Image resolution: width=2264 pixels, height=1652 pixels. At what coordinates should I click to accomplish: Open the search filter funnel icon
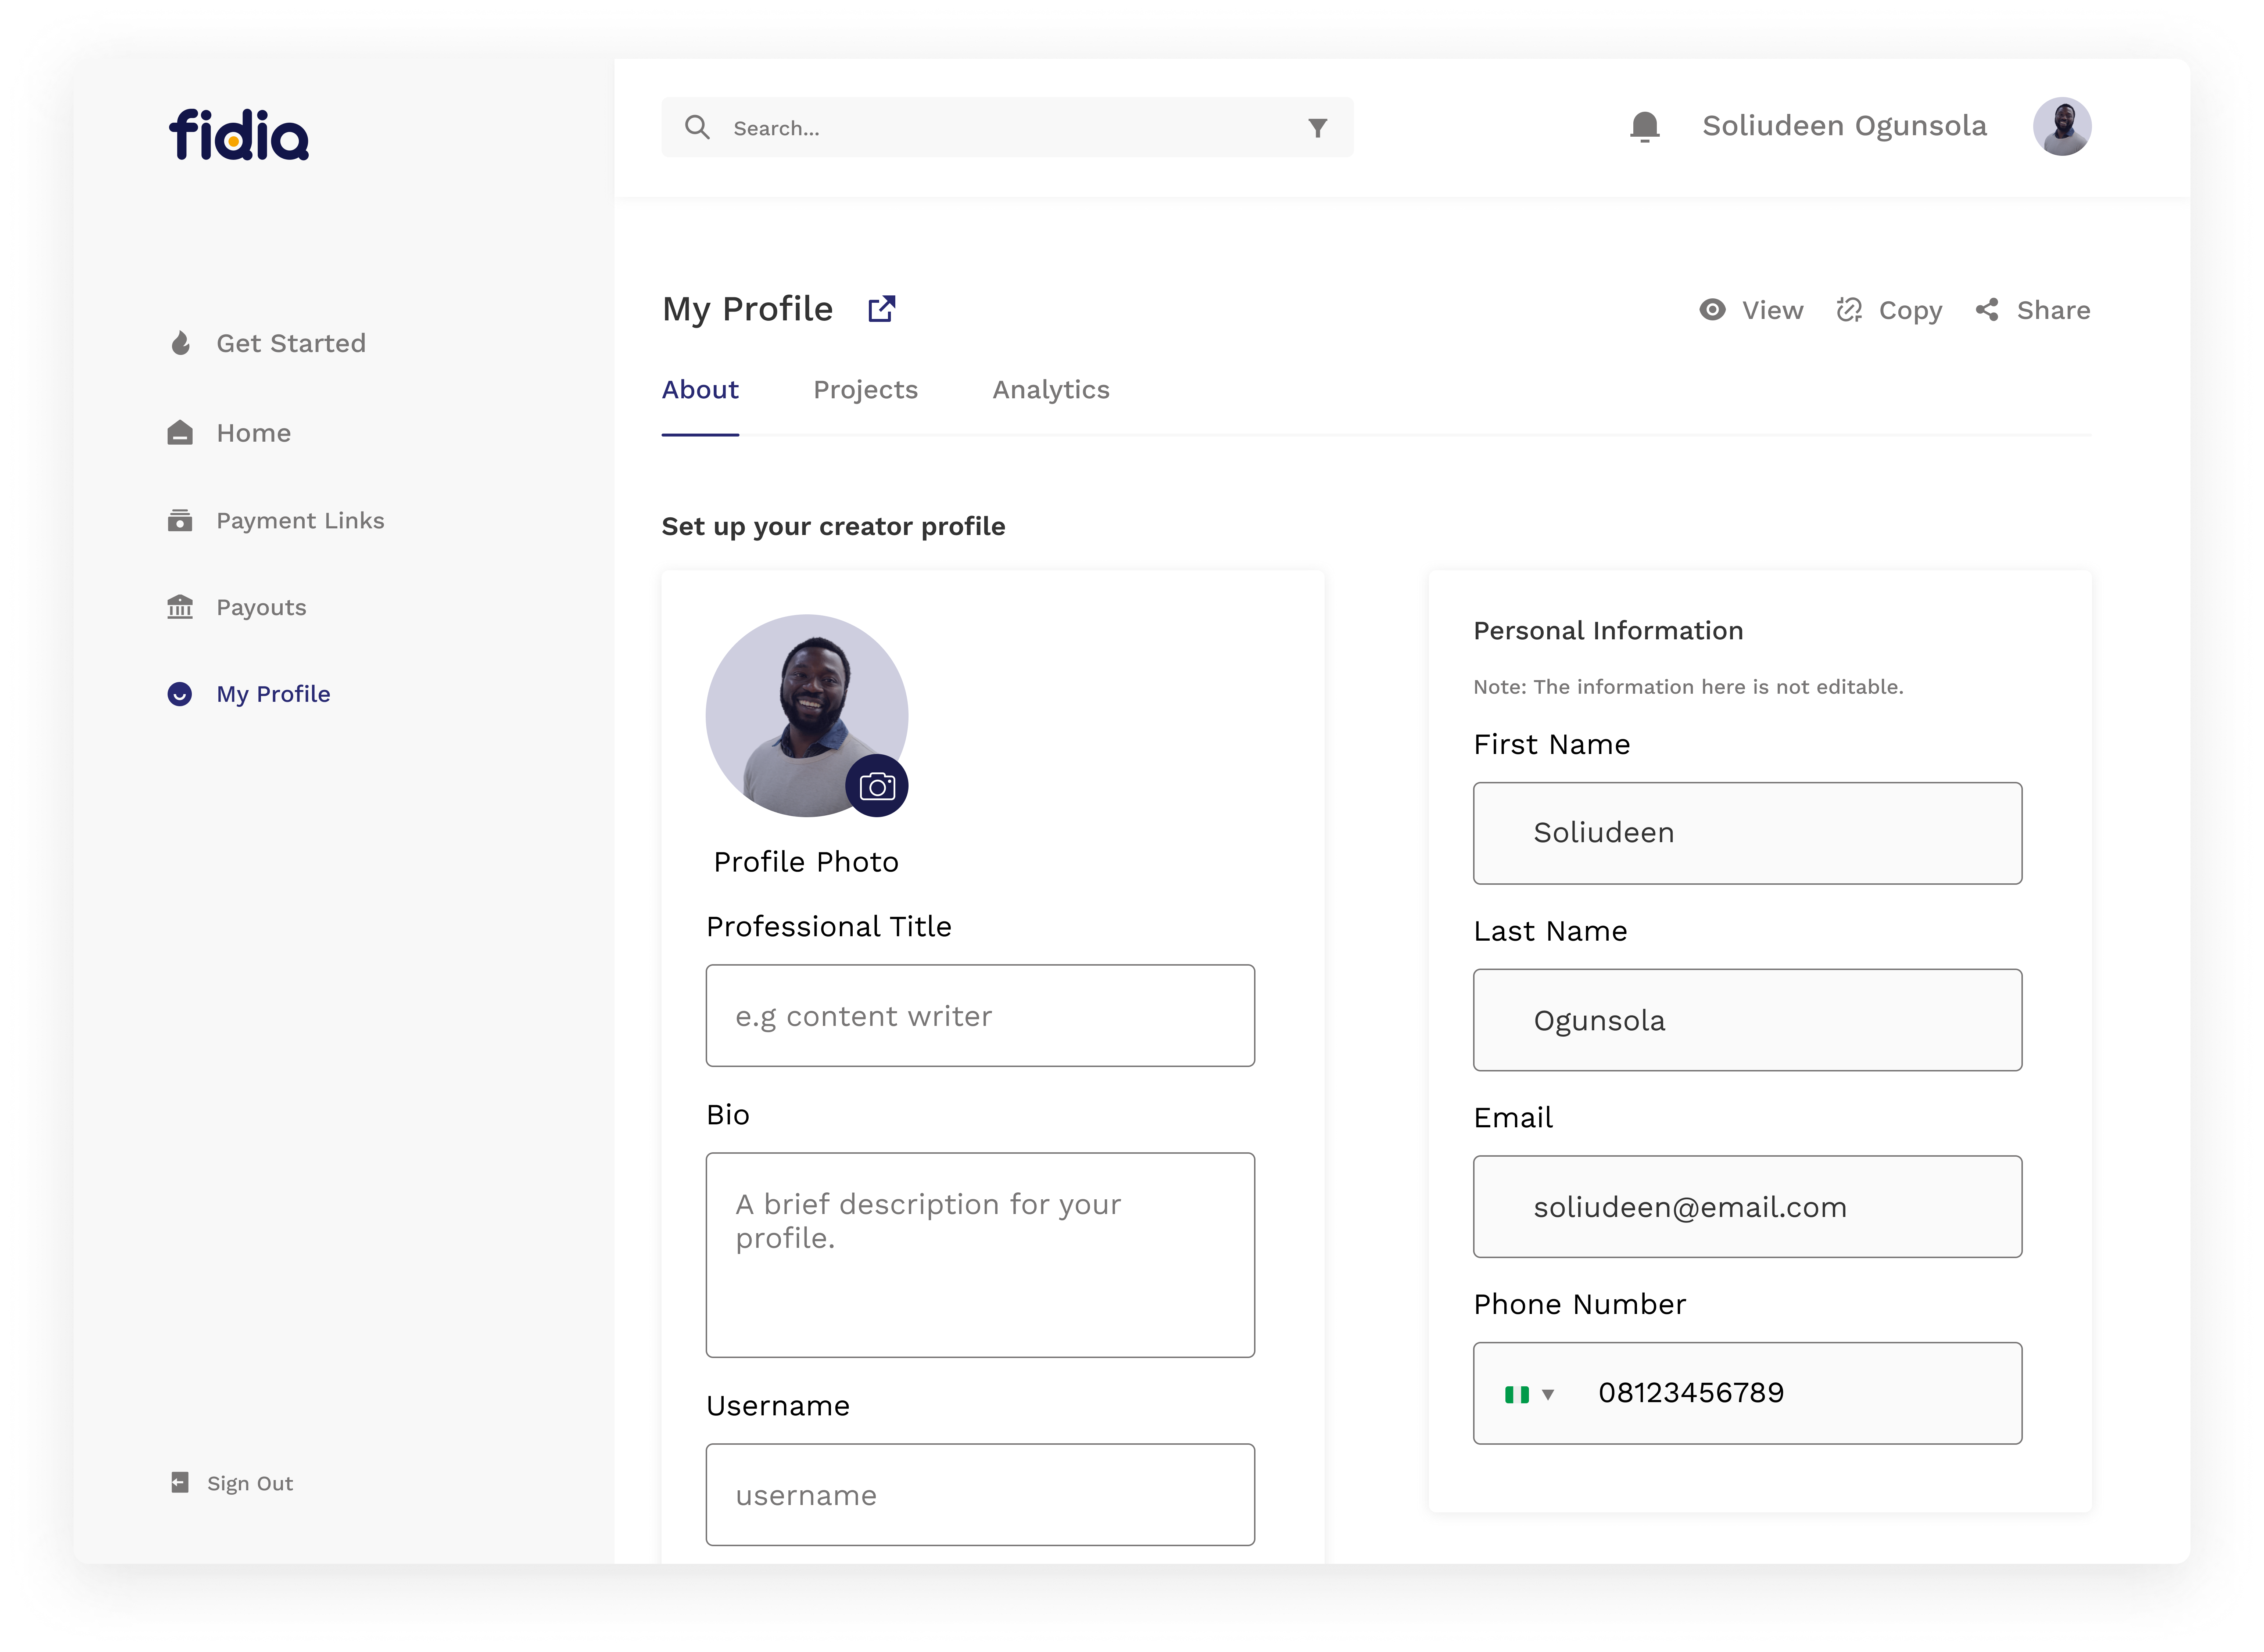pos(1318,128)
